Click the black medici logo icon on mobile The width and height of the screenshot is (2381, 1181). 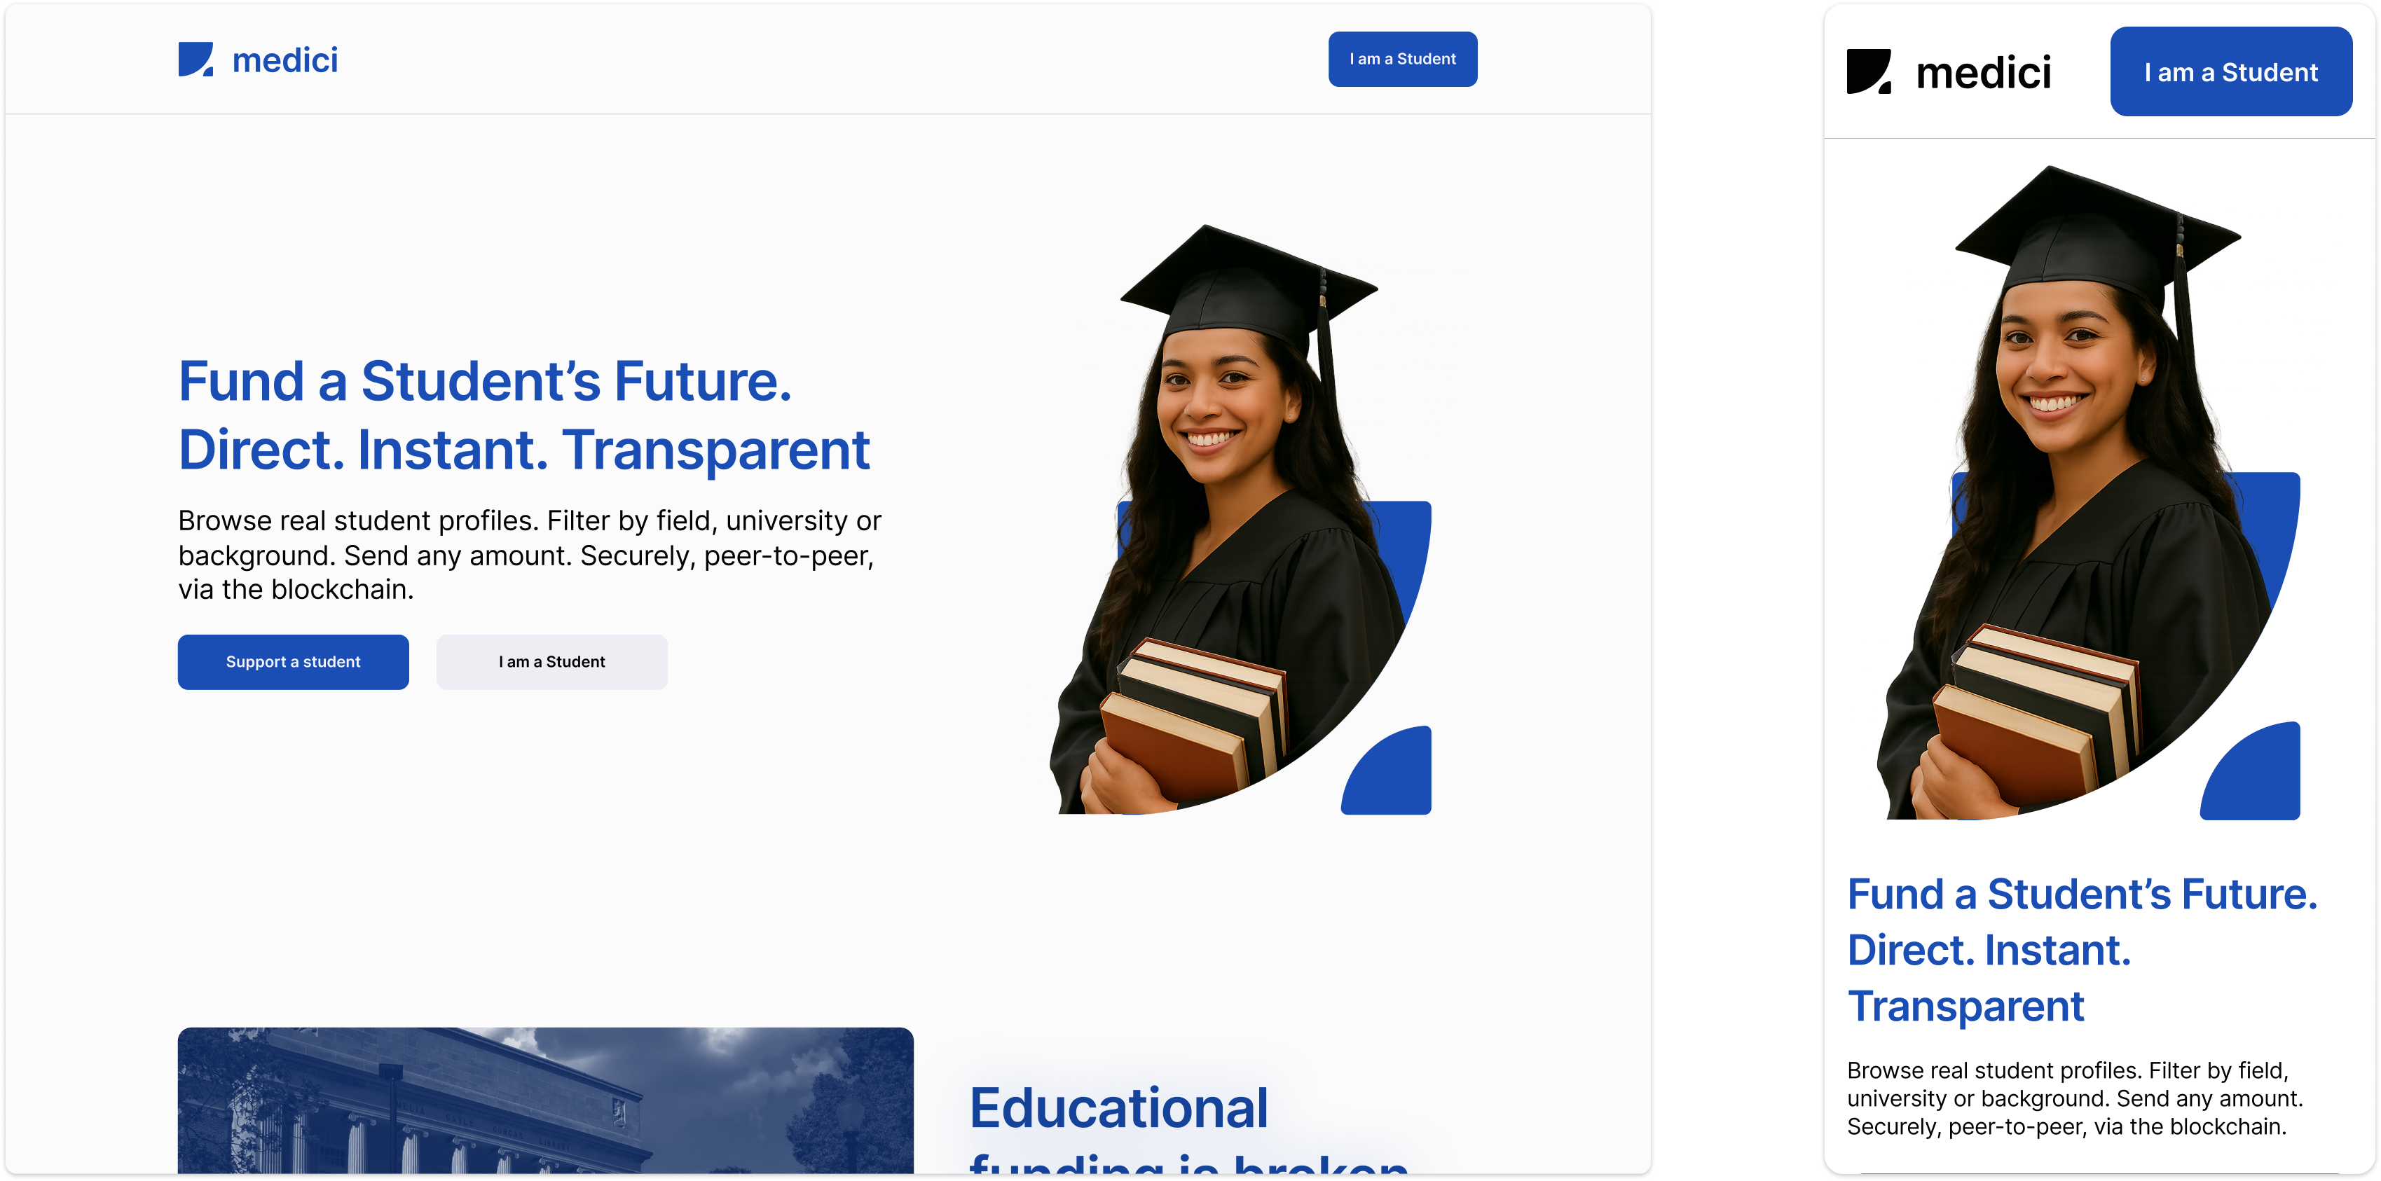1869,71
